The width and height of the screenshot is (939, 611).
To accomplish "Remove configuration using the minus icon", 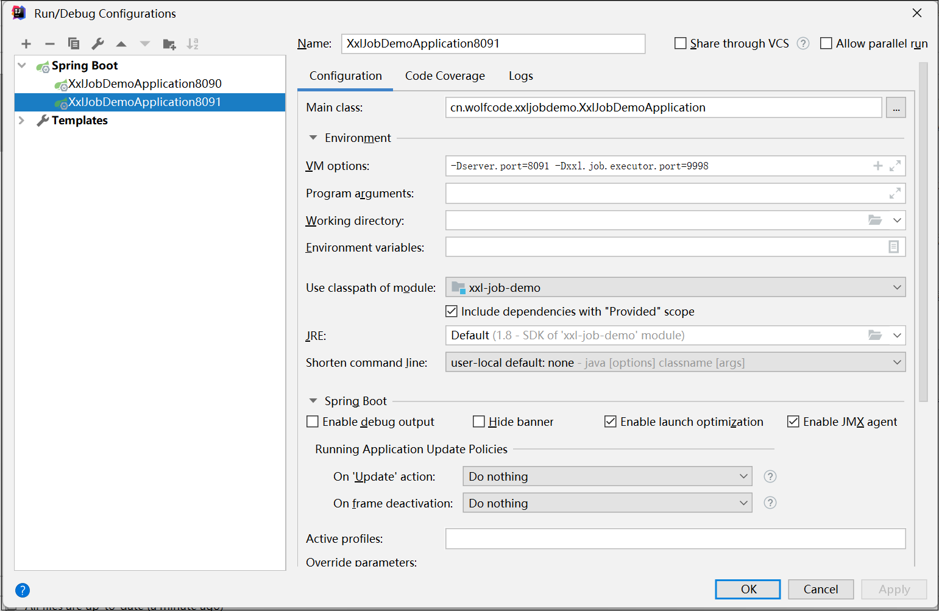I will pos(50,44).
